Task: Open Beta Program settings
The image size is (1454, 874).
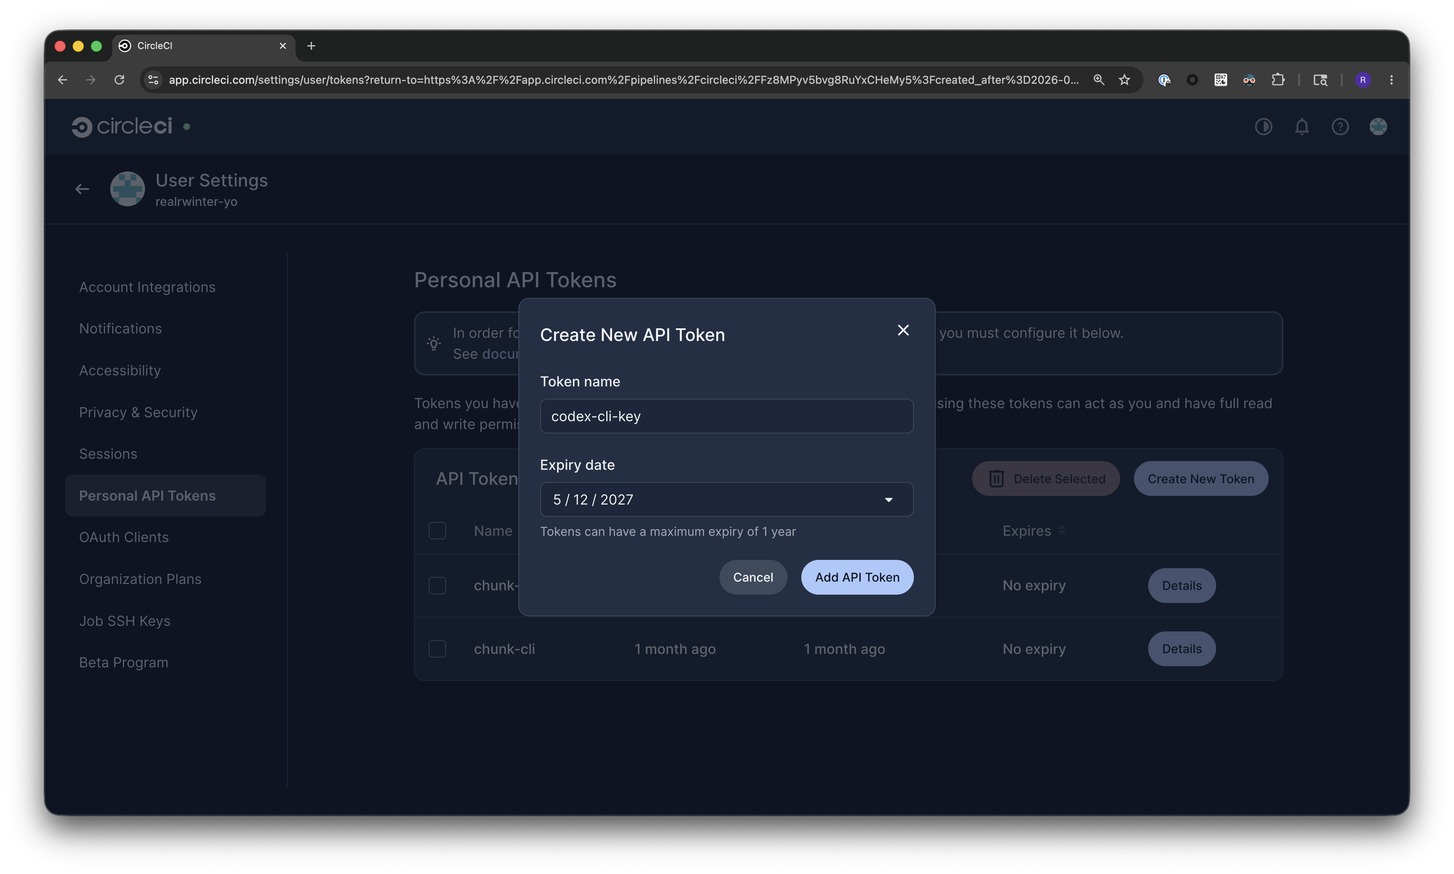Action: [x=124, y=663]
